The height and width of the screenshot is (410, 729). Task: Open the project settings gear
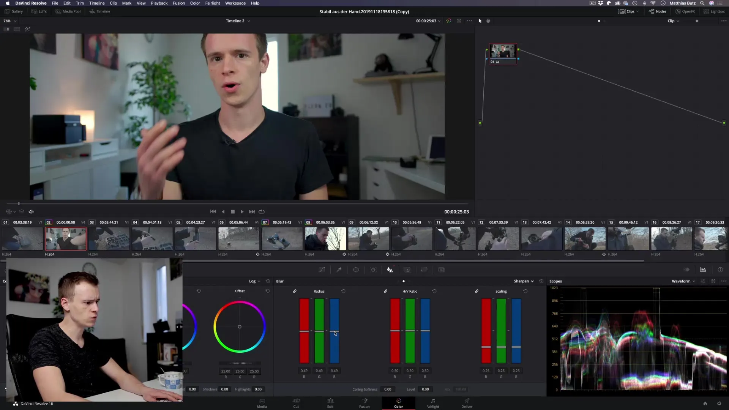point(719,404)
